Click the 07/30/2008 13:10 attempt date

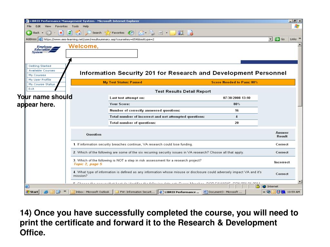click(237, 98)
